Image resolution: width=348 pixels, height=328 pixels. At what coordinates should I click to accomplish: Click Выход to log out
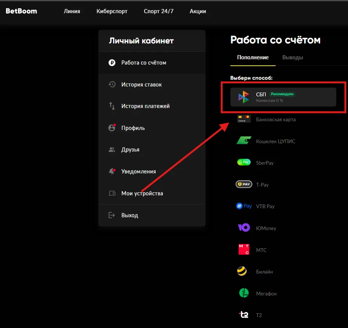click(x=152, y=215)
